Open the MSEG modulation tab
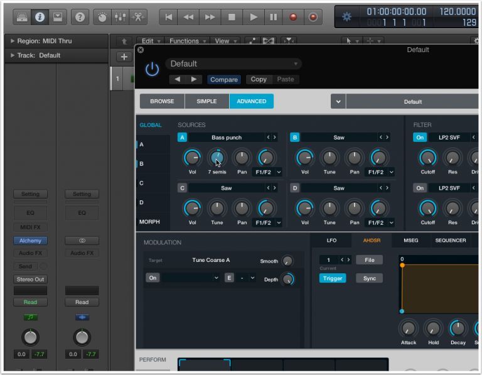Viewport: 482px width, 375px height. (x=410, y=240)
